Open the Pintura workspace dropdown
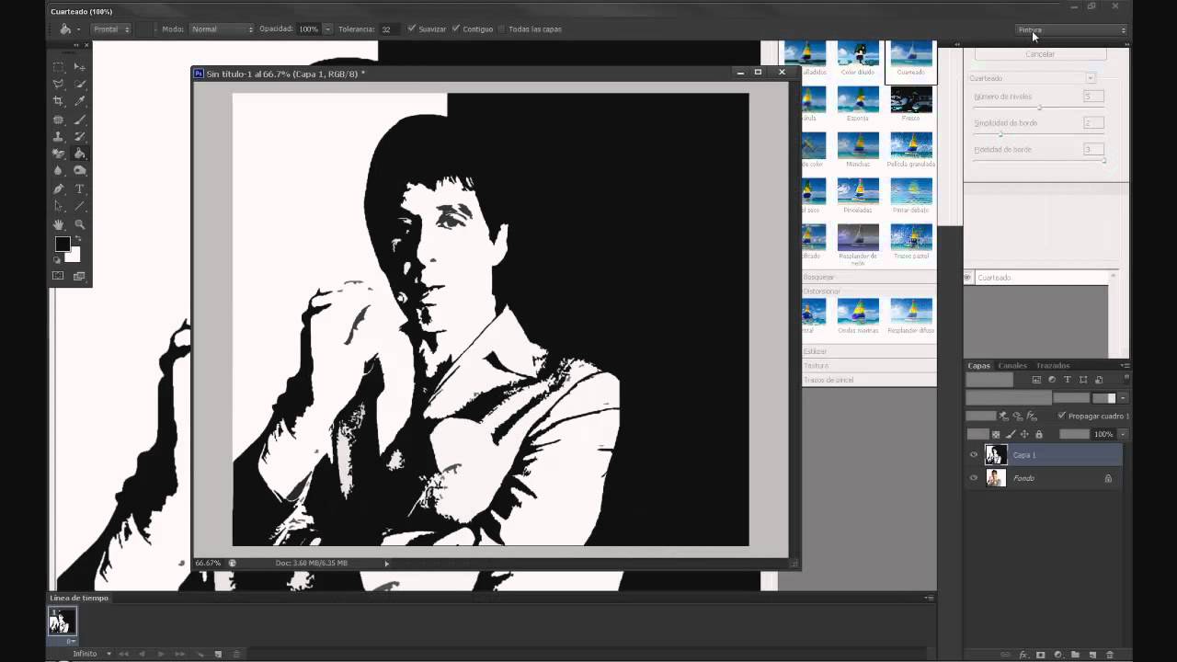 (1071, 29)
